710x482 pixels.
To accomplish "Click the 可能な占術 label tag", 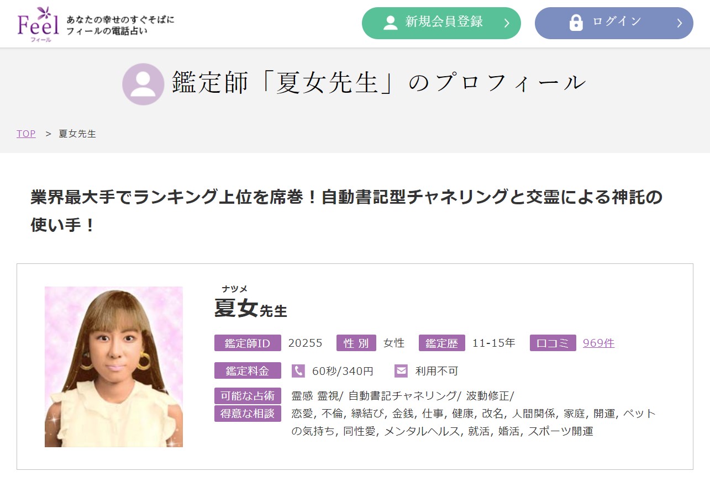I will click(x=248, y=396).
